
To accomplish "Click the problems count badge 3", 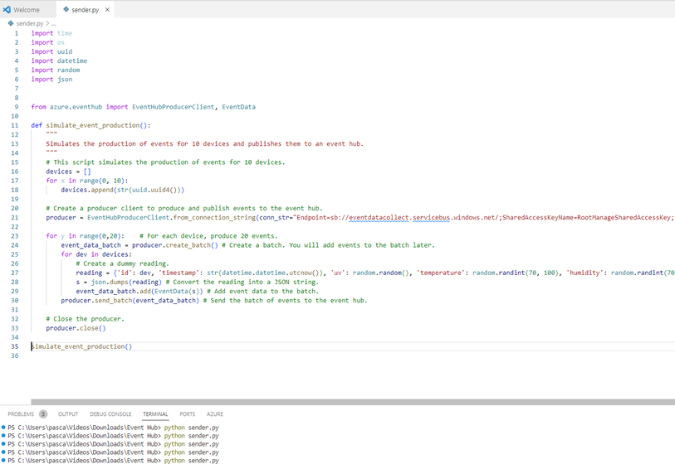I will (43, 414).
